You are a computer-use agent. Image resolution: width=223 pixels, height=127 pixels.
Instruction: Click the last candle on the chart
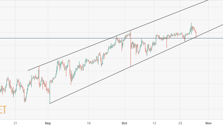pos(196,34)
